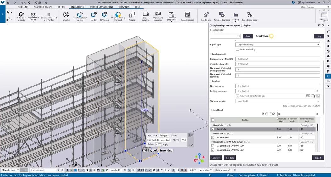This screenshot has height=177, width=331.
Task: Open Folders ribbon menu
Action: pyautogui.click(x=235, y=16)
